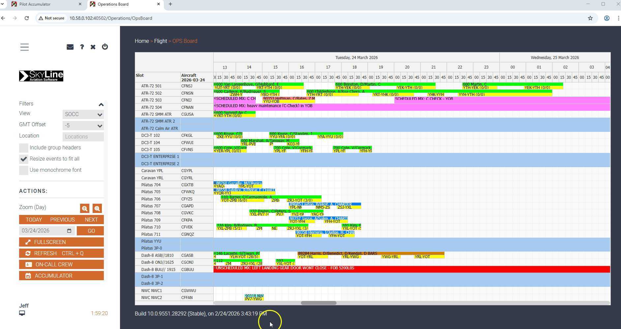Toggle Use monochrome font checkbox
621x329 pixels.
[24, 170]
